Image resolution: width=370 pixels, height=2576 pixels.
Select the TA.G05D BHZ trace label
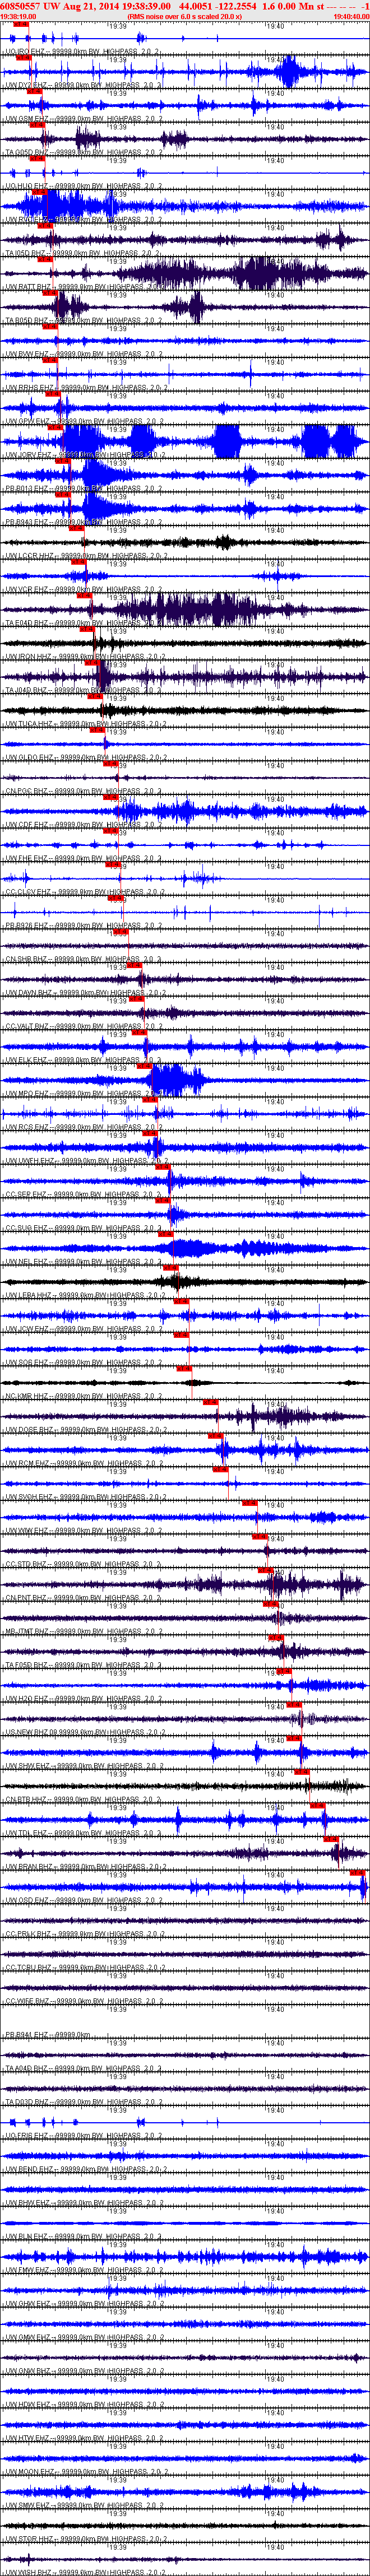point(82,152)
